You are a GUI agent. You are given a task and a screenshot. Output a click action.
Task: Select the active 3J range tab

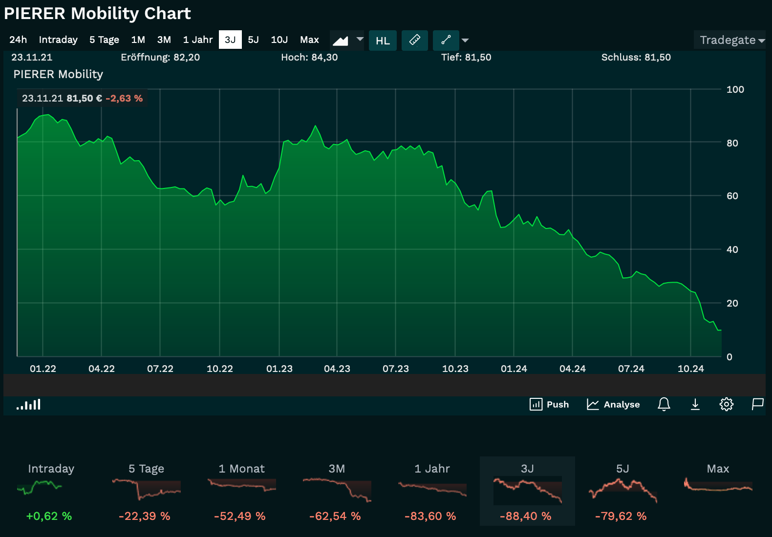coord(230,40)
